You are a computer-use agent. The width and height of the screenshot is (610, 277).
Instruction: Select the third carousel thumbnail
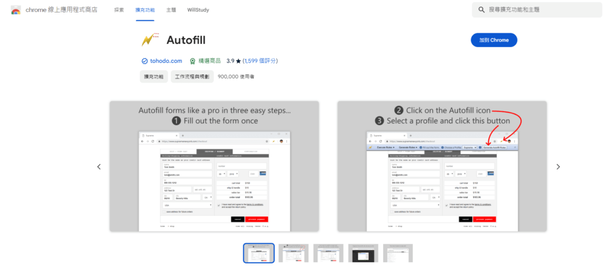point(328,253)
